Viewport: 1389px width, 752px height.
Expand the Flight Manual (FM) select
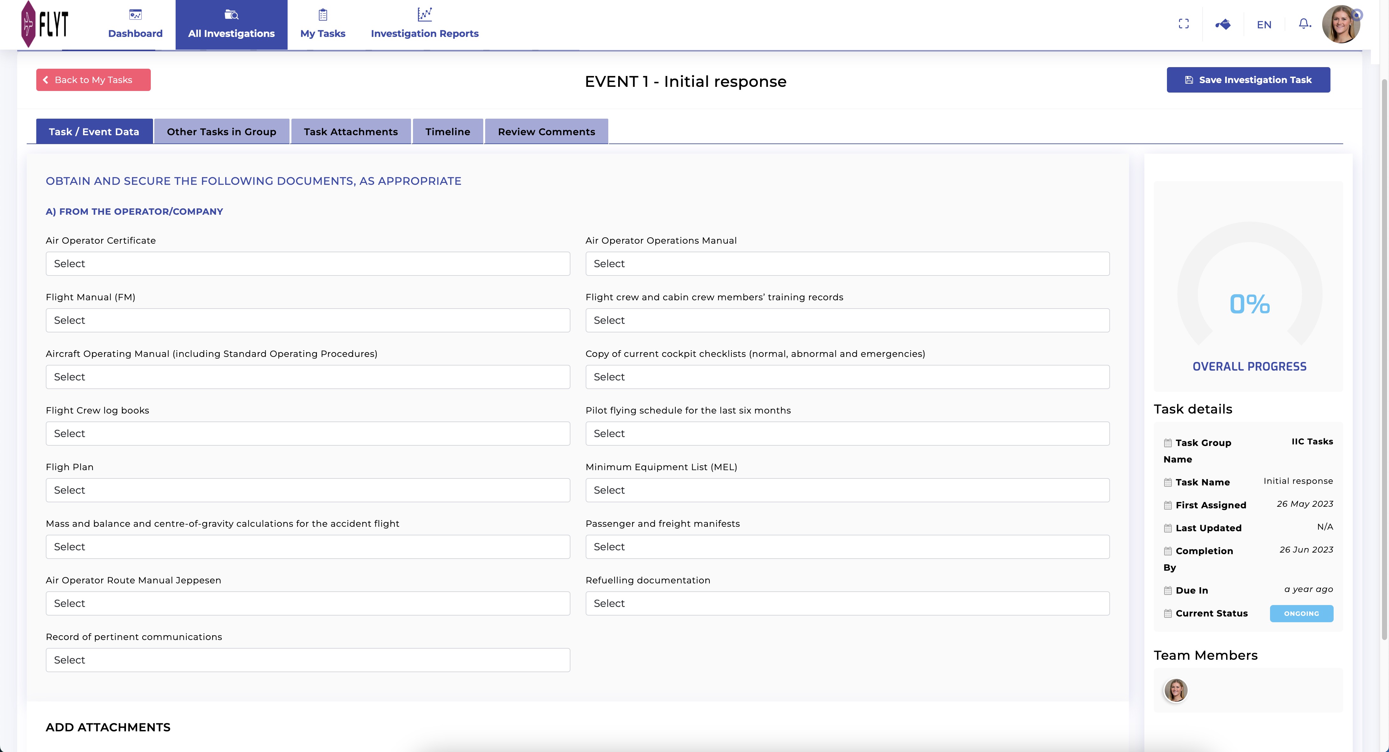307,320
